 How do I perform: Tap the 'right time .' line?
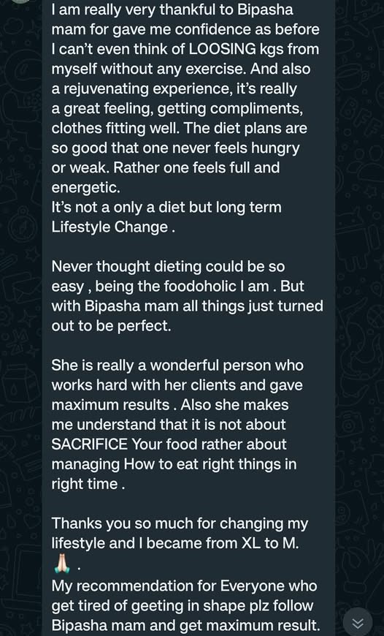coord(88,484)
